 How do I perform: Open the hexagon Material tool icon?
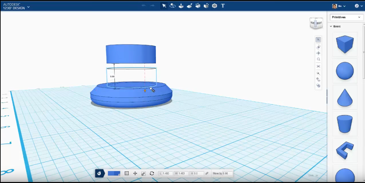point(215,6)
